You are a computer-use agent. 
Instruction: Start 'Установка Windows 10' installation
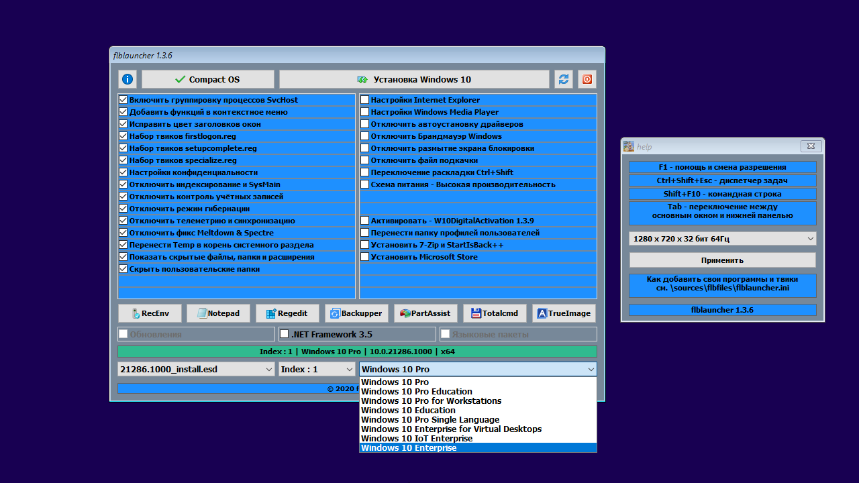(x=414, y=79)
